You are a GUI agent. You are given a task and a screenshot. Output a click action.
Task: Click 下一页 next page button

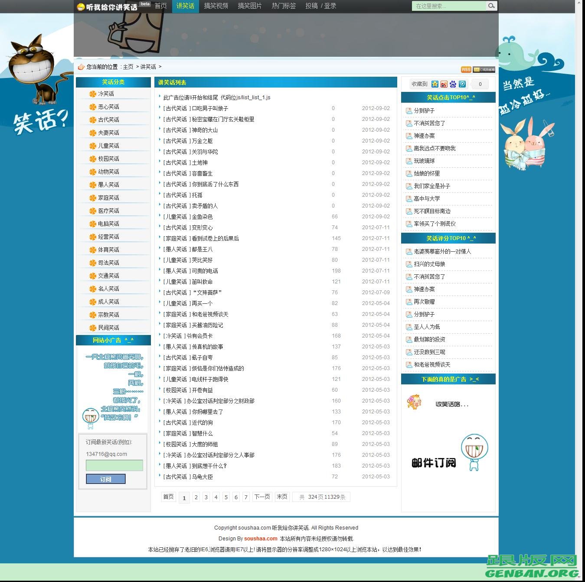click(x=262, y=497)
